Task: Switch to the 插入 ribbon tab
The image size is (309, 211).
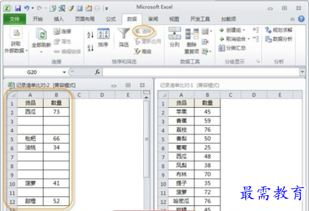Action: (x=59, y=19)
